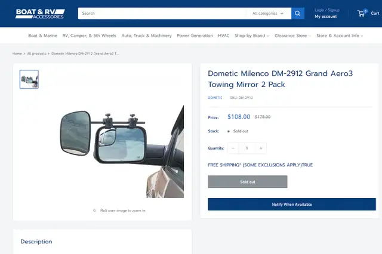Open All products breadcrumb link
The height and width of the screenshot is (254, 382).
pyautogui.click(x=36, y=54)
